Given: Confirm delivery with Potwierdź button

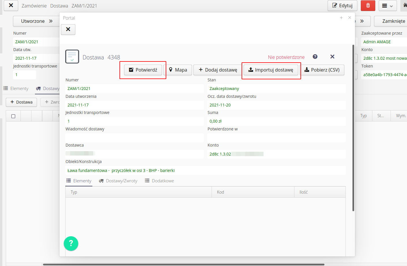Looking at the screenshot, I should (x=143, y=70).
